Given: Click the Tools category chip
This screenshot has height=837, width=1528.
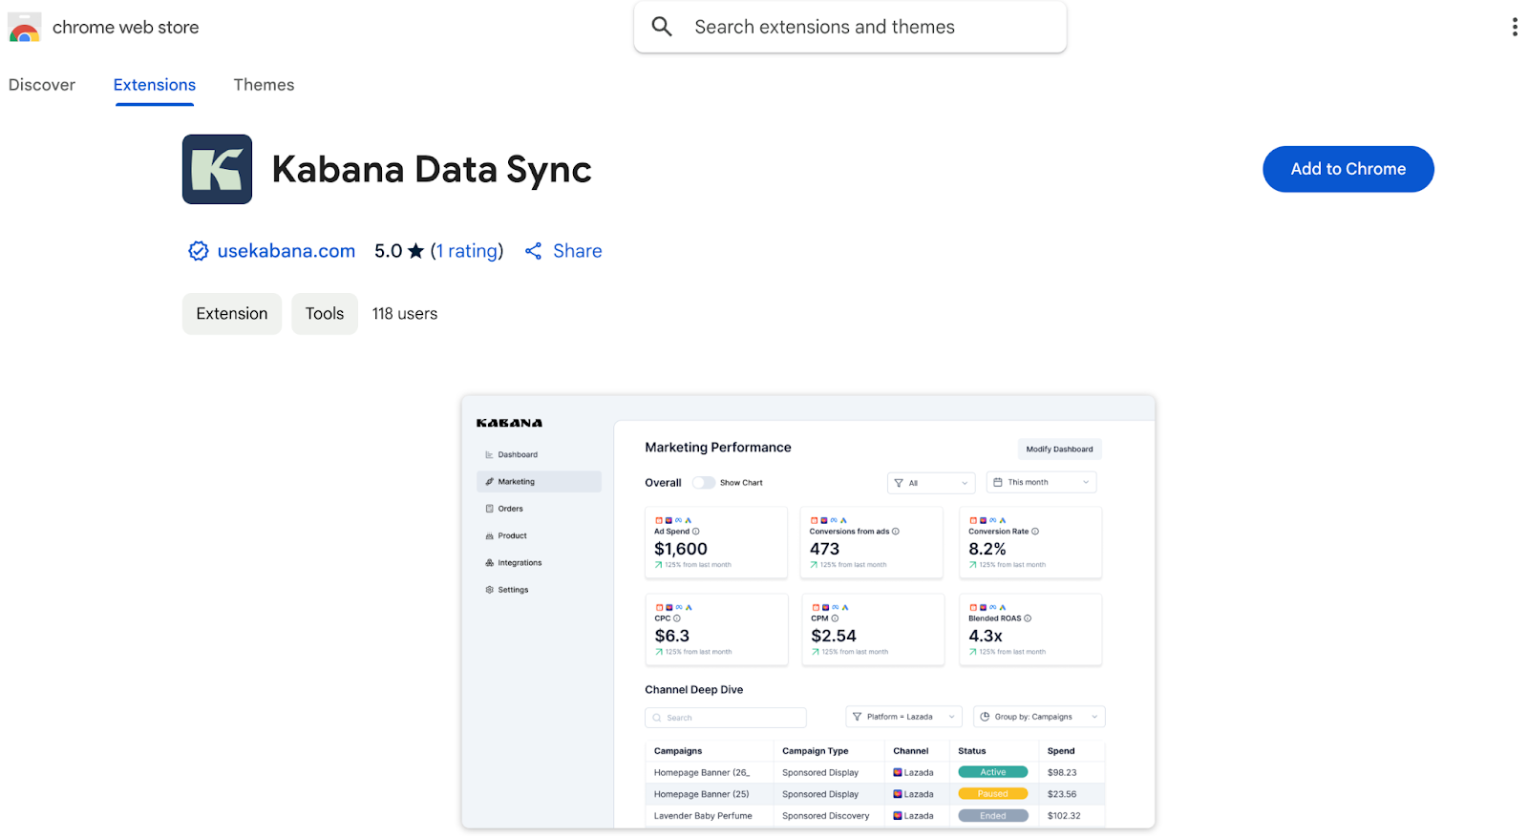Looking at the screenshot, I should [325, 314].
